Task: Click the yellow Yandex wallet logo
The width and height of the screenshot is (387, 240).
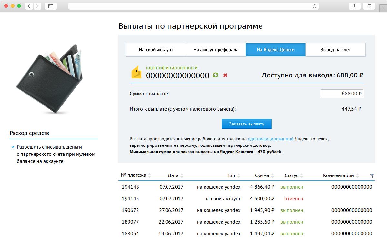Action: click(x=136, y=72)
